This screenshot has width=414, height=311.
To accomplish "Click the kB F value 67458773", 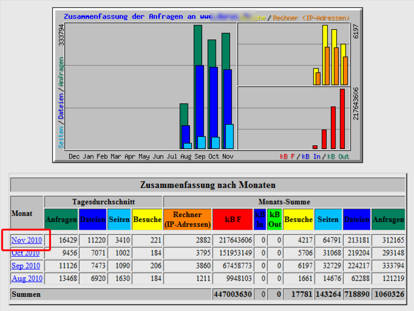I will [x=237, y=266].
